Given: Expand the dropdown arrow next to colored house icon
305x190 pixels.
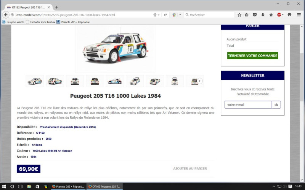Looking at the screenshot, I should [180, 15].
